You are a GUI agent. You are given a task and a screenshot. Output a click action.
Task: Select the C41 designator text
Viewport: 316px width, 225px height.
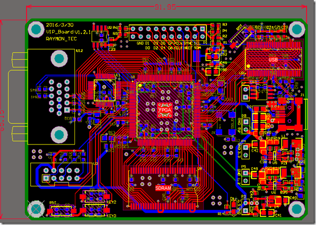278,215
